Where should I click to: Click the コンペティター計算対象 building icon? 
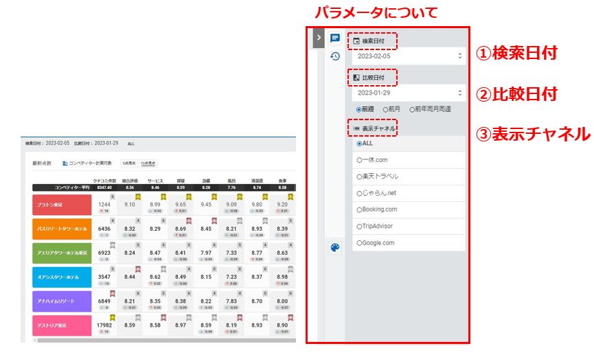coord(65,163)
